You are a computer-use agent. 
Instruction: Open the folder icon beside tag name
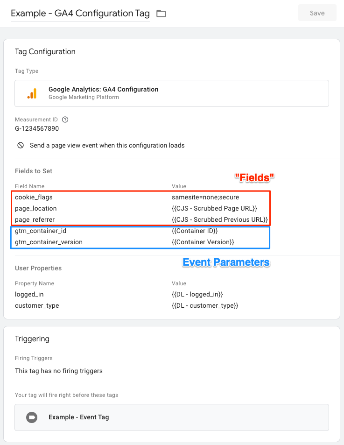pyautogui.click(x=161, y=14)
